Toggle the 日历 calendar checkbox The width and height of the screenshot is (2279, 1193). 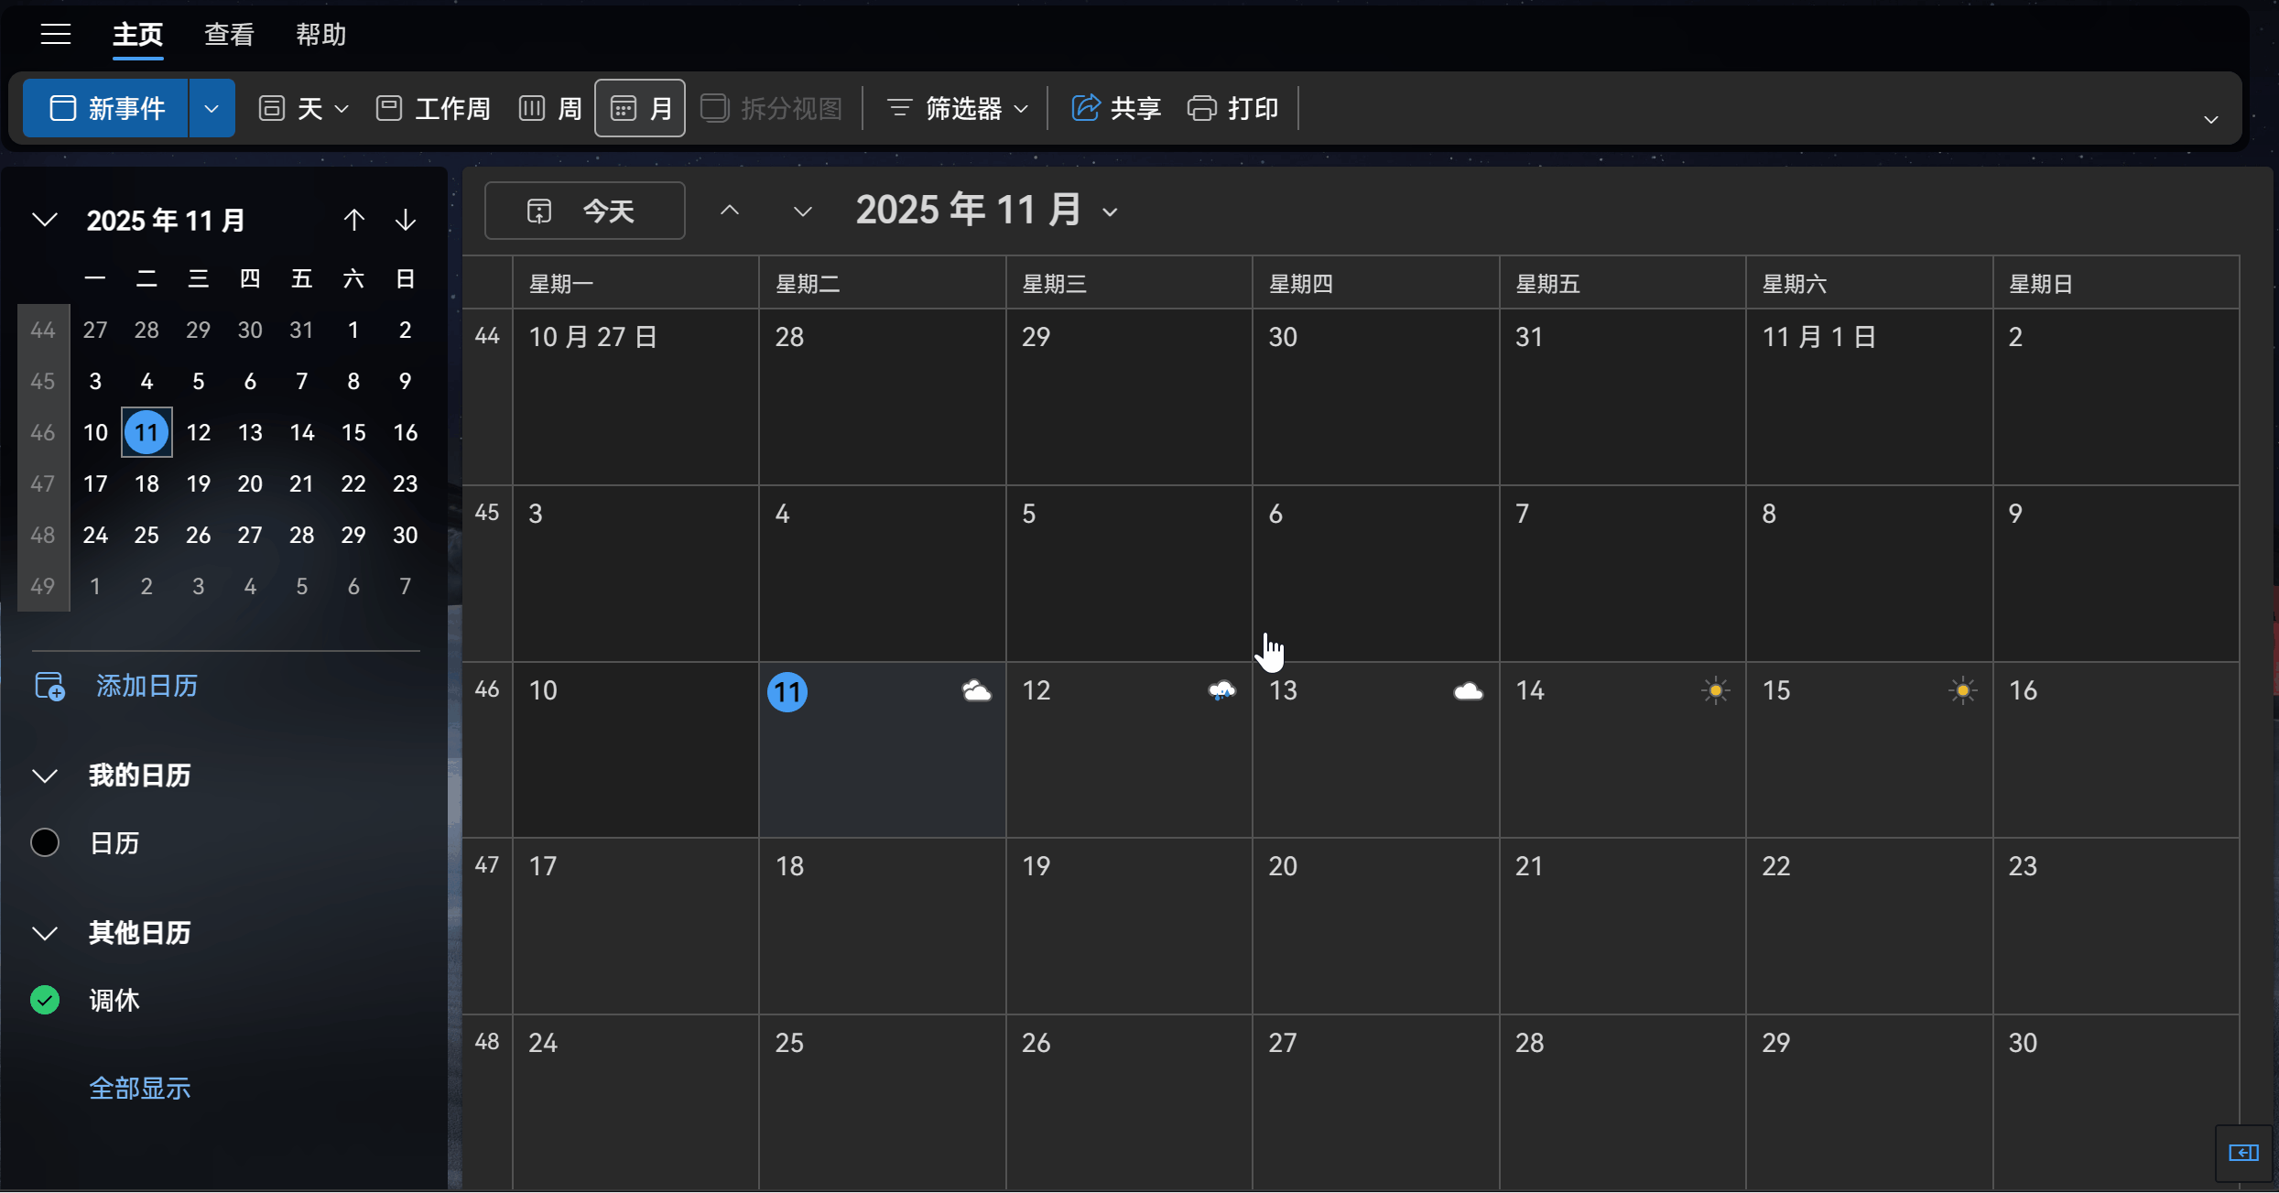45,842
